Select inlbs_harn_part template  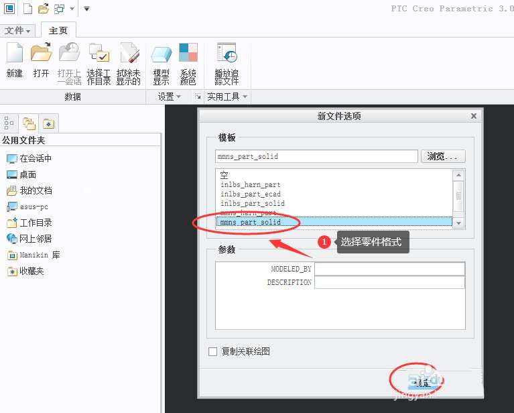click(x=251, y=184)
